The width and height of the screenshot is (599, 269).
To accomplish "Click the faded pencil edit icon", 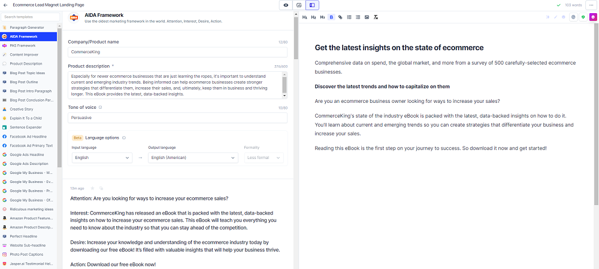I will (x=555, y=17).
